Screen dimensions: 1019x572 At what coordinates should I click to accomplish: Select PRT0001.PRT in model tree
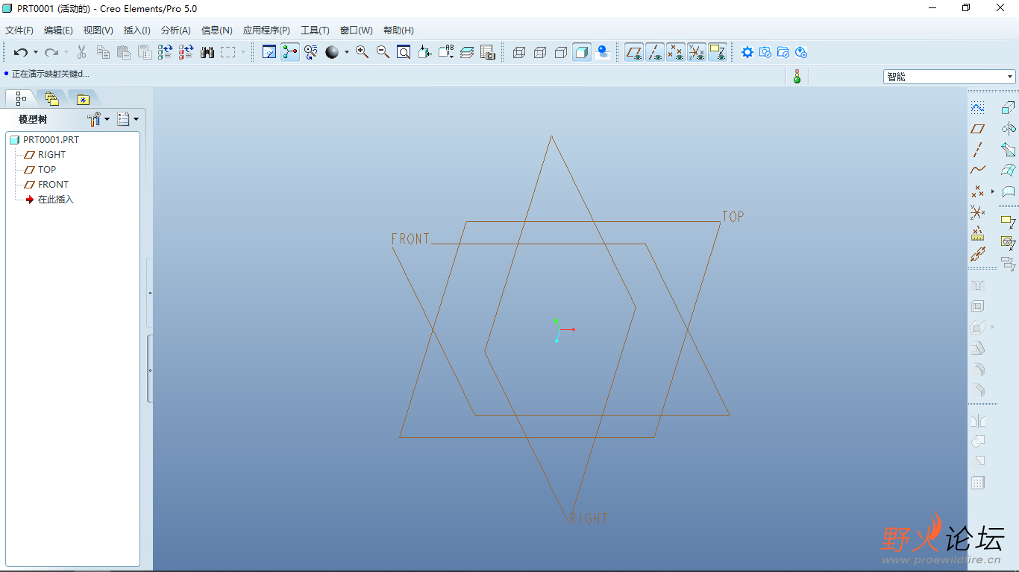45,140
